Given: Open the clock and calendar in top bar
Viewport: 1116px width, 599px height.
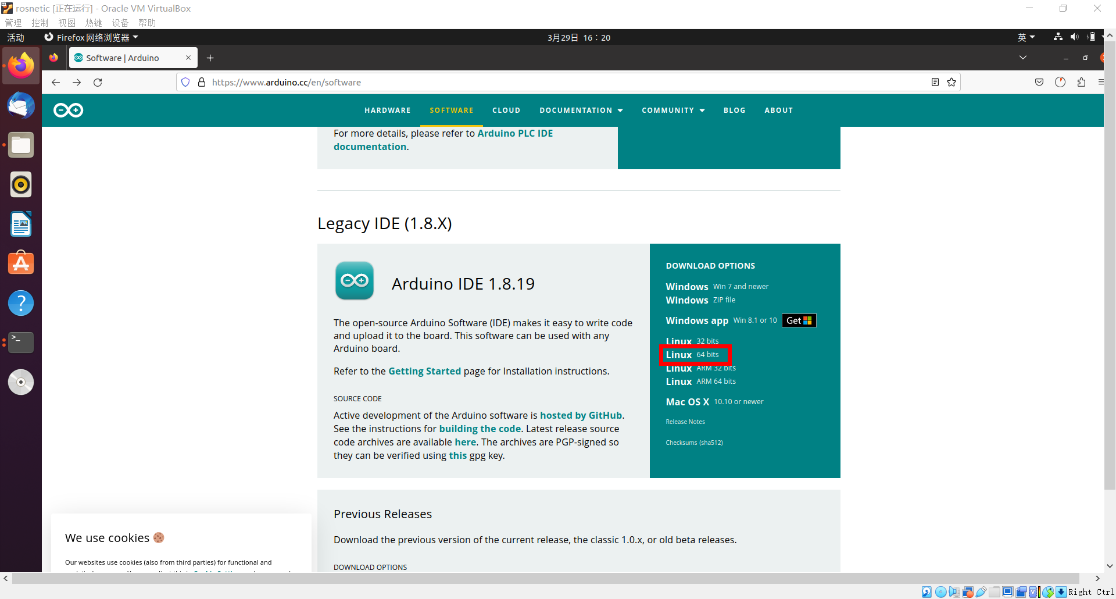Looking at the screenshot, I should tap(579, 37).
